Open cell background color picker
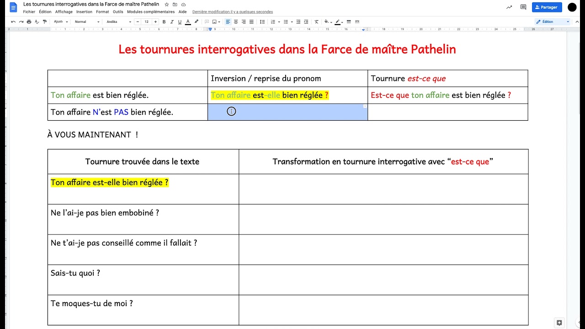 (x=327, y=21)
